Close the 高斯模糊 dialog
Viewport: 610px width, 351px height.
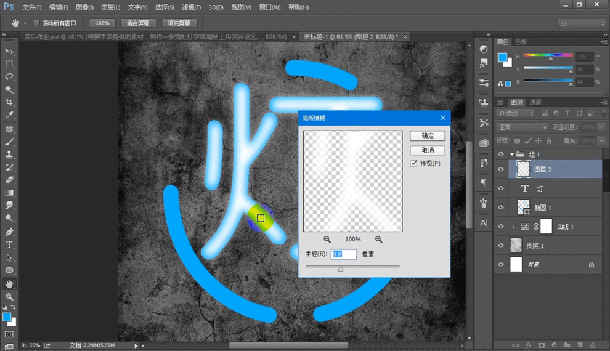pos(443,118)
